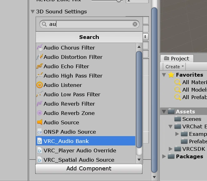Image resolution: width=207 pixels, height=181 pixels.
Task: Click the Reverb Zone Mix slider handle
Action: (119, 1)
